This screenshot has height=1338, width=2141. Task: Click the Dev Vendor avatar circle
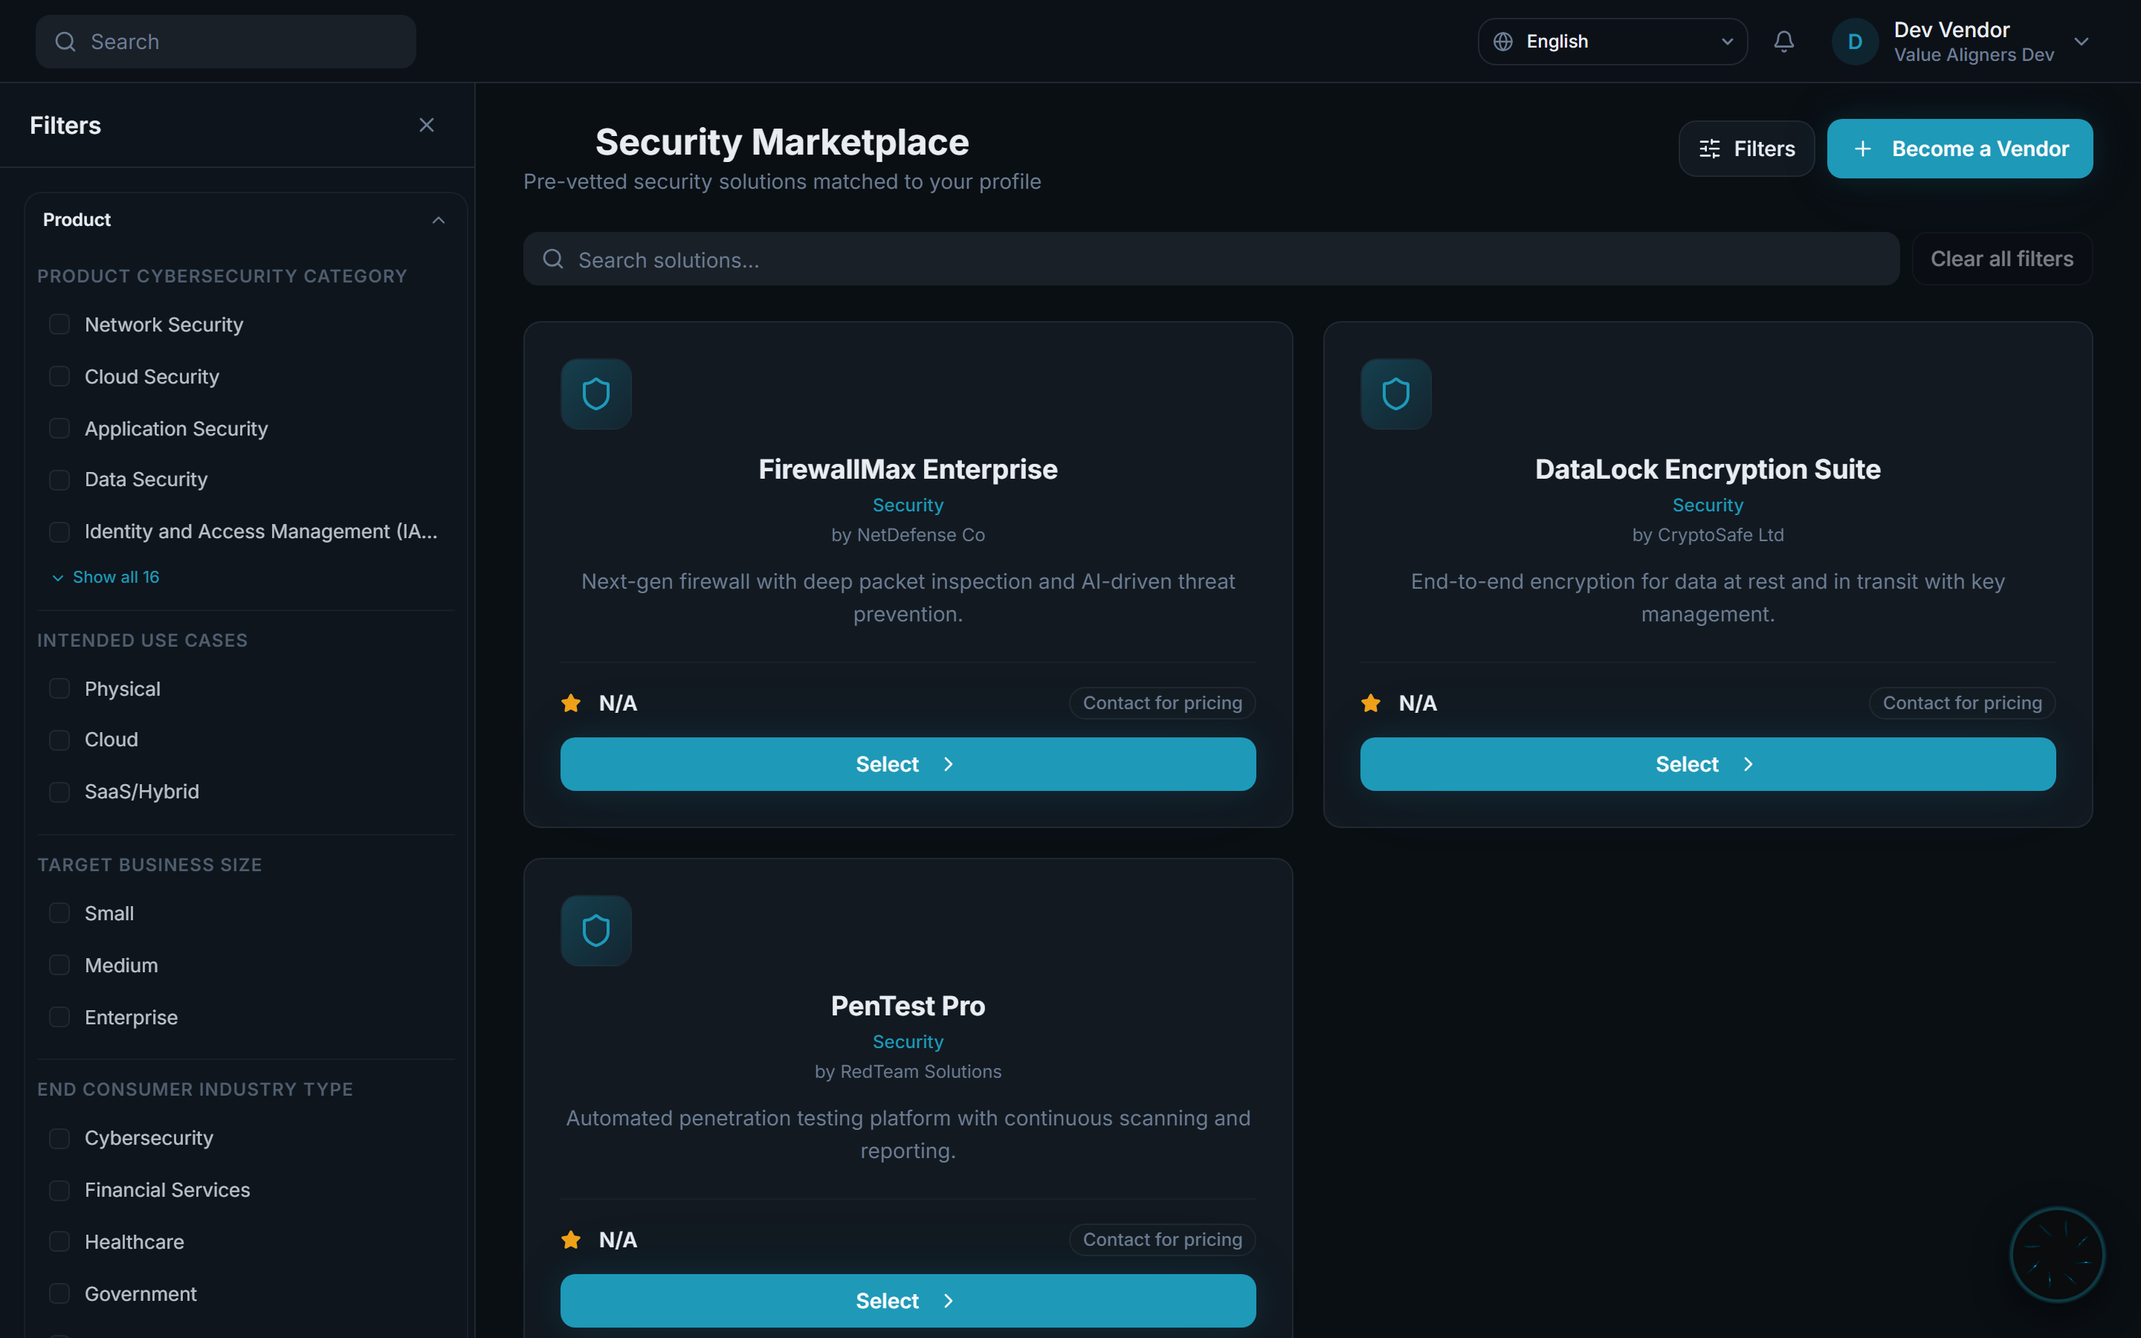(x=1854, y=42)
